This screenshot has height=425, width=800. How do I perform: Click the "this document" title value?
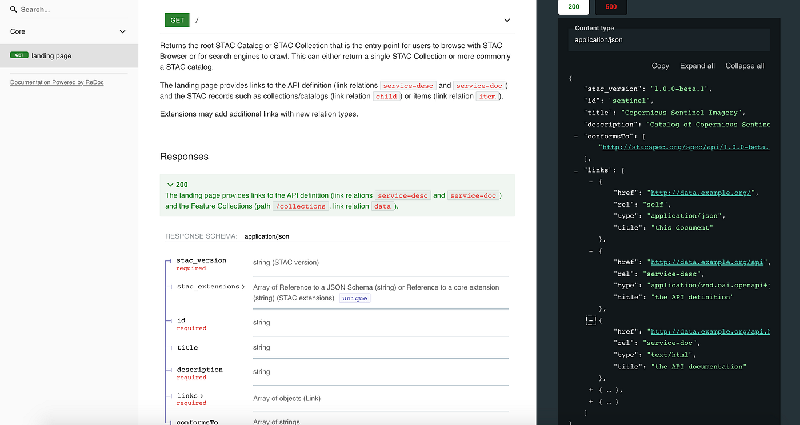682,227
